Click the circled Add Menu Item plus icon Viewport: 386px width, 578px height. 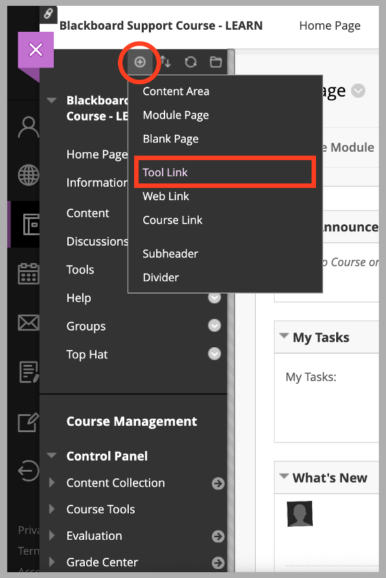[x=140, y=62]
